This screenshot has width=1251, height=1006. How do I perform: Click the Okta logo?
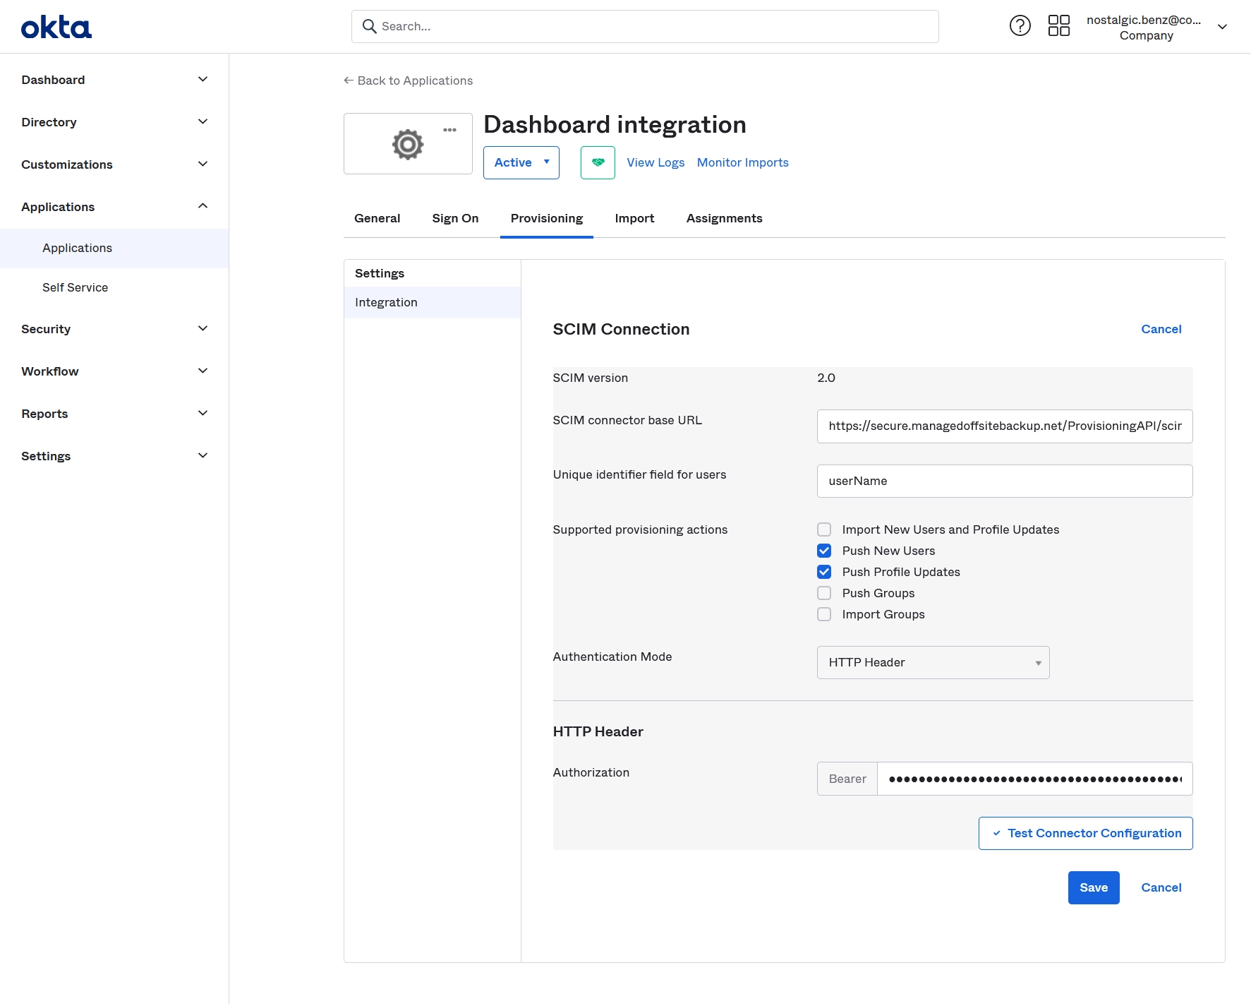[56, 28]
